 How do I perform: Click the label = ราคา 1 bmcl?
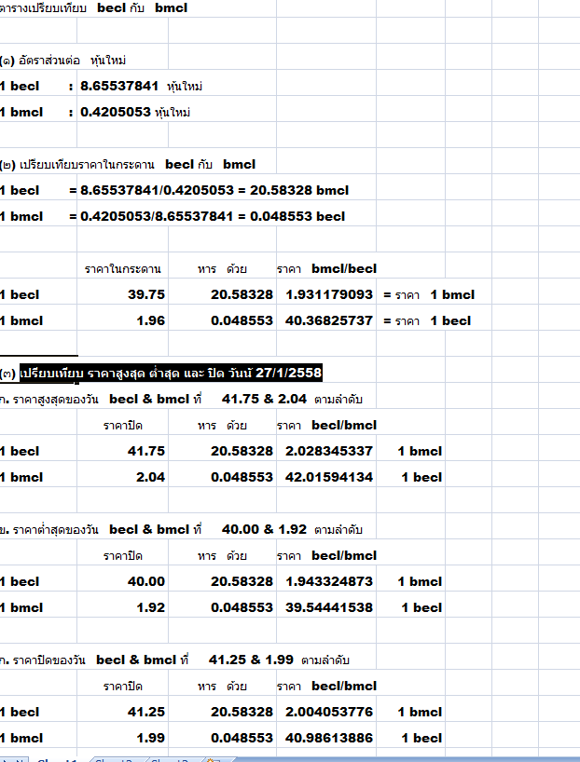pyautogui.click(x=429, y=295)
